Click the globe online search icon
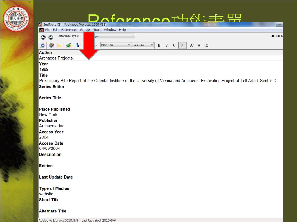297x222 pixels. coord(51,45)
